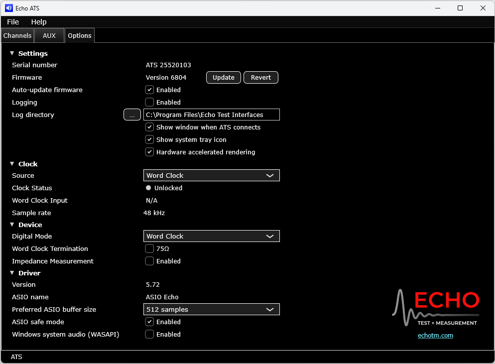Toggle 75Ω word clock termination
The width and height of the screenshot is (495, 364).
pos(149,248)
